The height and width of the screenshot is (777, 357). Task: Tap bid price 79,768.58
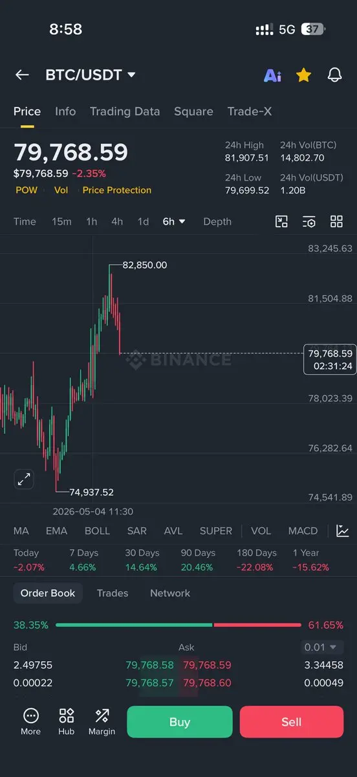click(149, 665)
